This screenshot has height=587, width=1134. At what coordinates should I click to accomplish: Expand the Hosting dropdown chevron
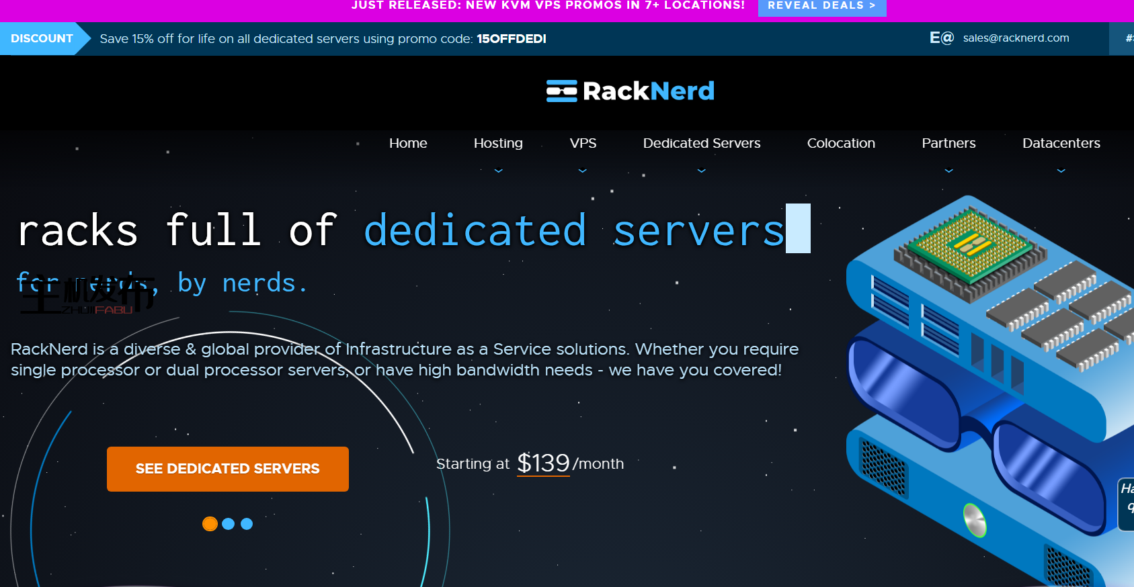[x=498, y=171]
